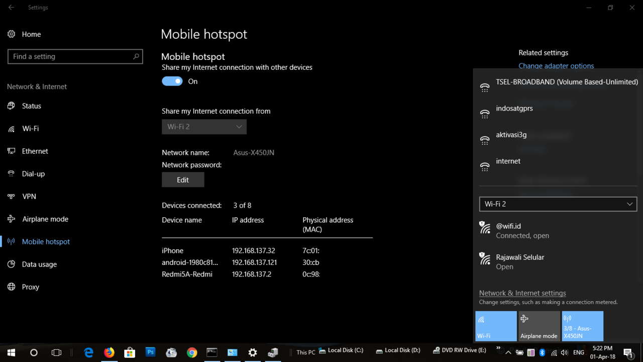Open the Ethernet settings sidebar icon
Viewport: 643px width, 362px height.
11,151
